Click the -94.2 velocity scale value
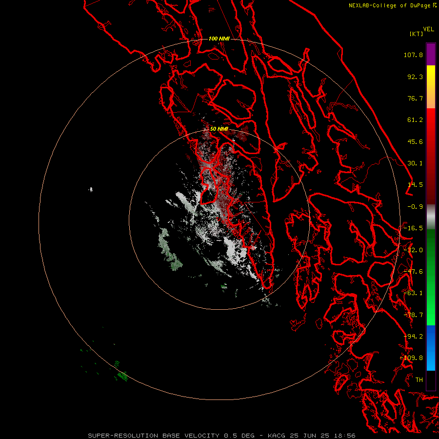The width and height of the screenshot is (439, 439). pos(413,337)
